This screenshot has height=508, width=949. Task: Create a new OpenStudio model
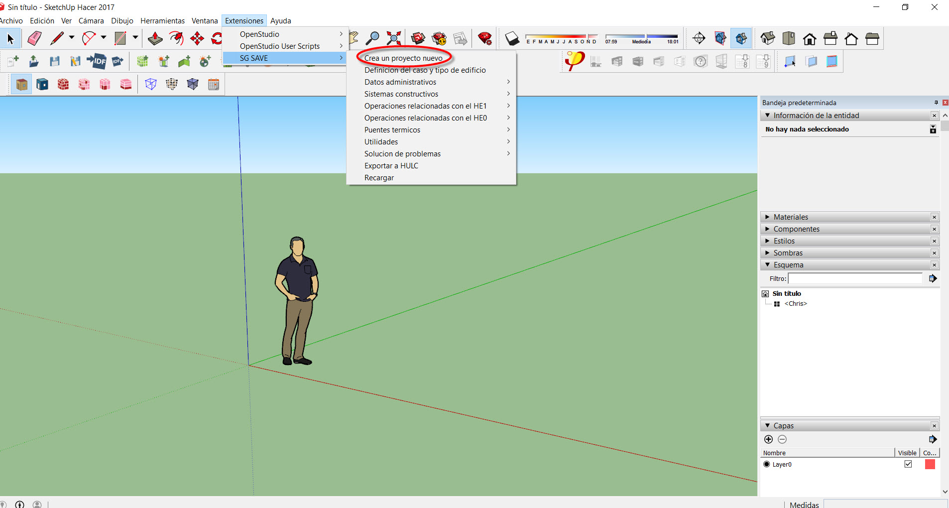[13, 61]
